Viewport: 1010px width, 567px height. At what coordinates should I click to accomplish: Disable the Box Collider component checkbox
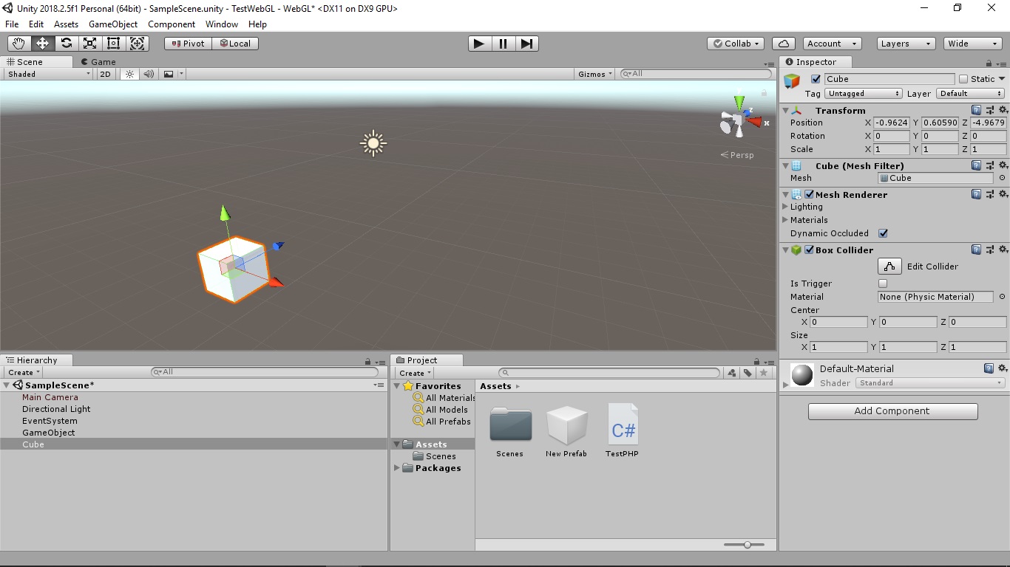coord(810,250)
